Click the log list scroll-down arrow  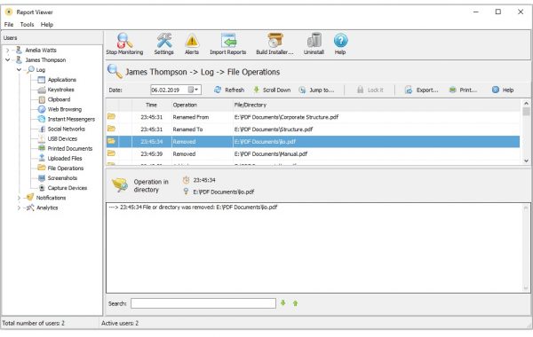click(526, 161)
